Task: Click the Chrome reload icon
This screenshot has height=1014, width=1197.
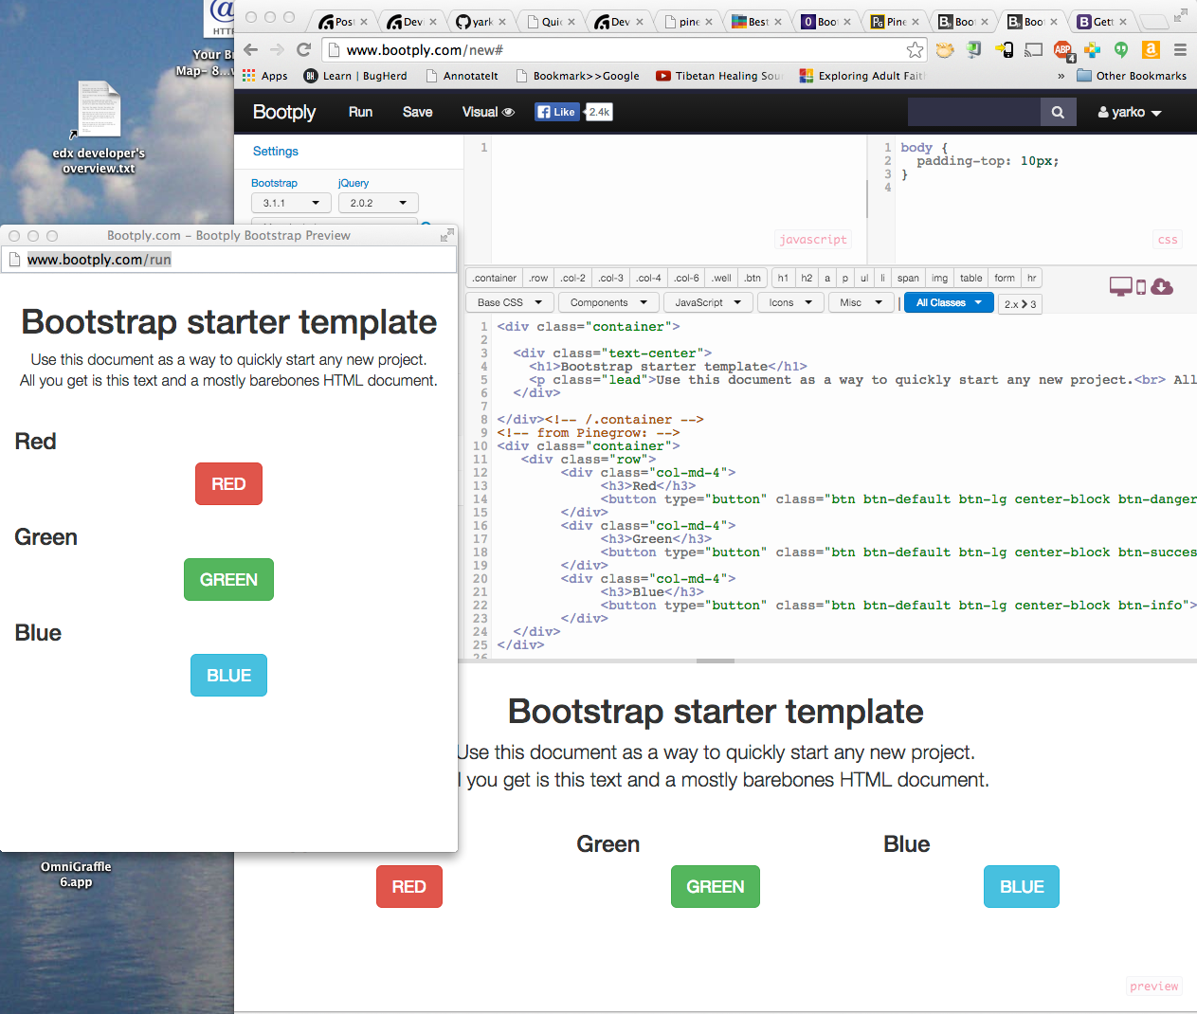Action: [x=303, y=49]
